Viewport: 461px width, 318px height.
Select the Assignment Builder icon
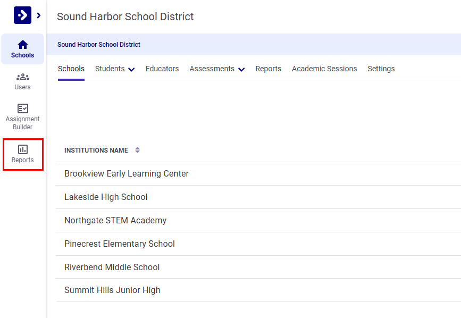click(x=22, y=115)
